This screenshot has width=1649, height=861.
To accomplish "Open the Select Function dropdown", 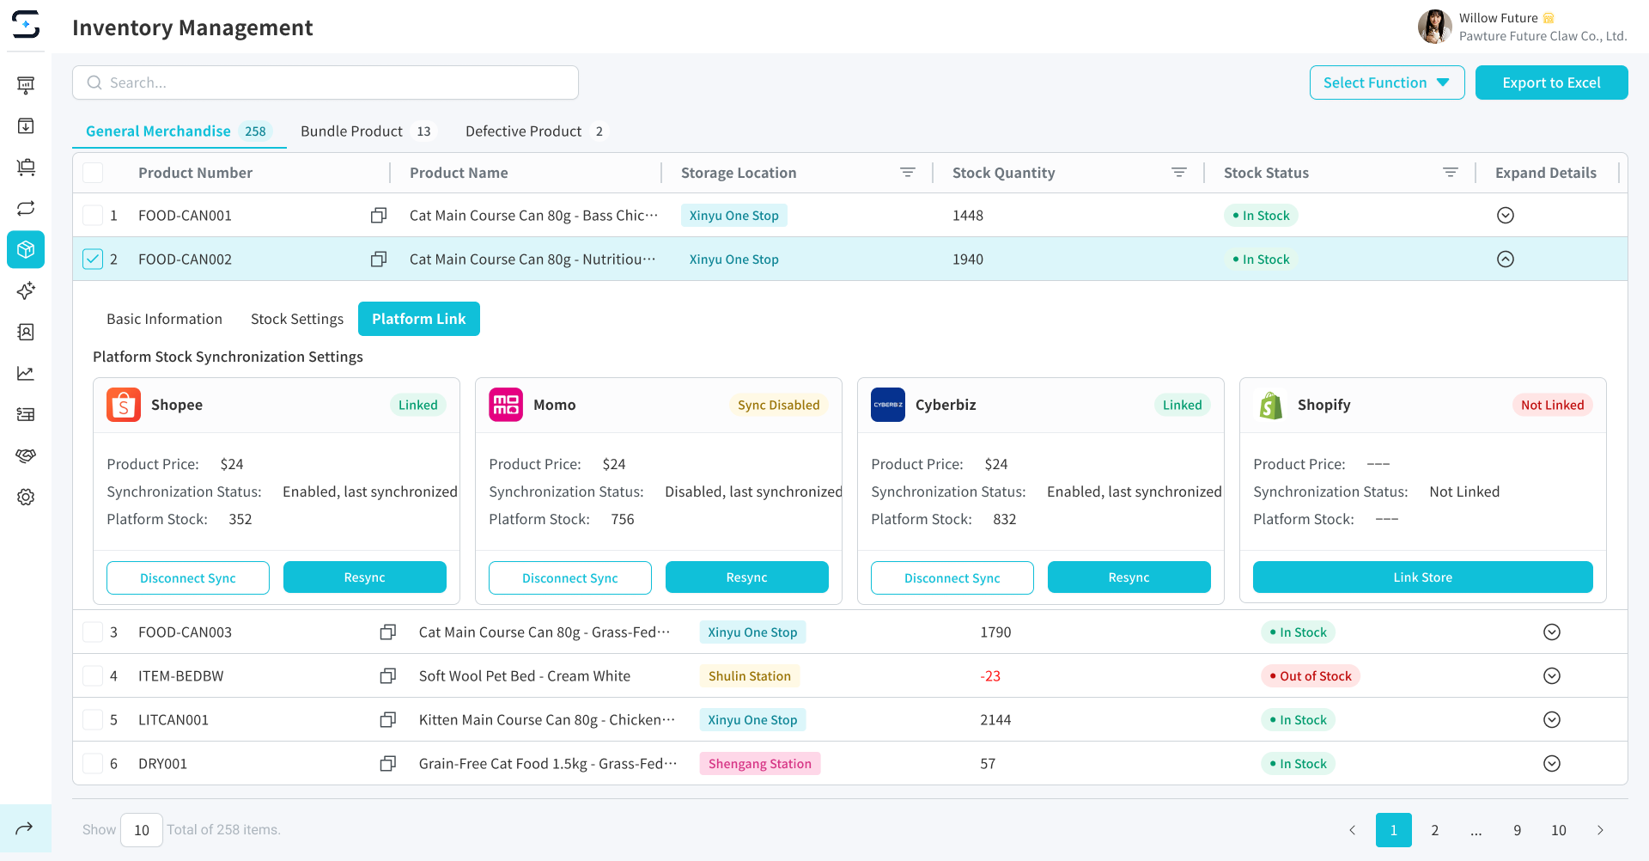I will point(1386,82).
